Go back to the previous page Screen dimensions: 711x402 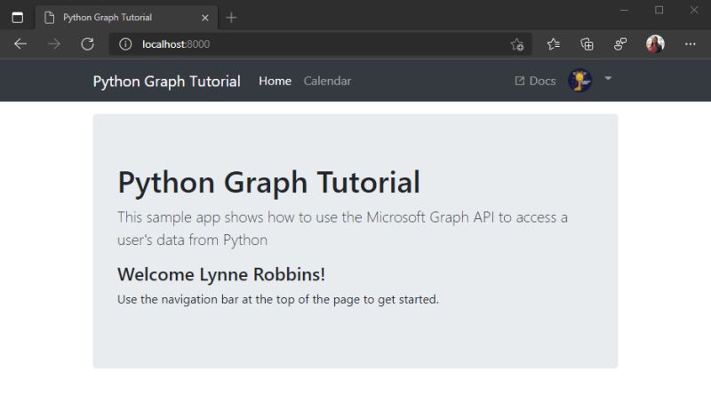coord(20,43)
